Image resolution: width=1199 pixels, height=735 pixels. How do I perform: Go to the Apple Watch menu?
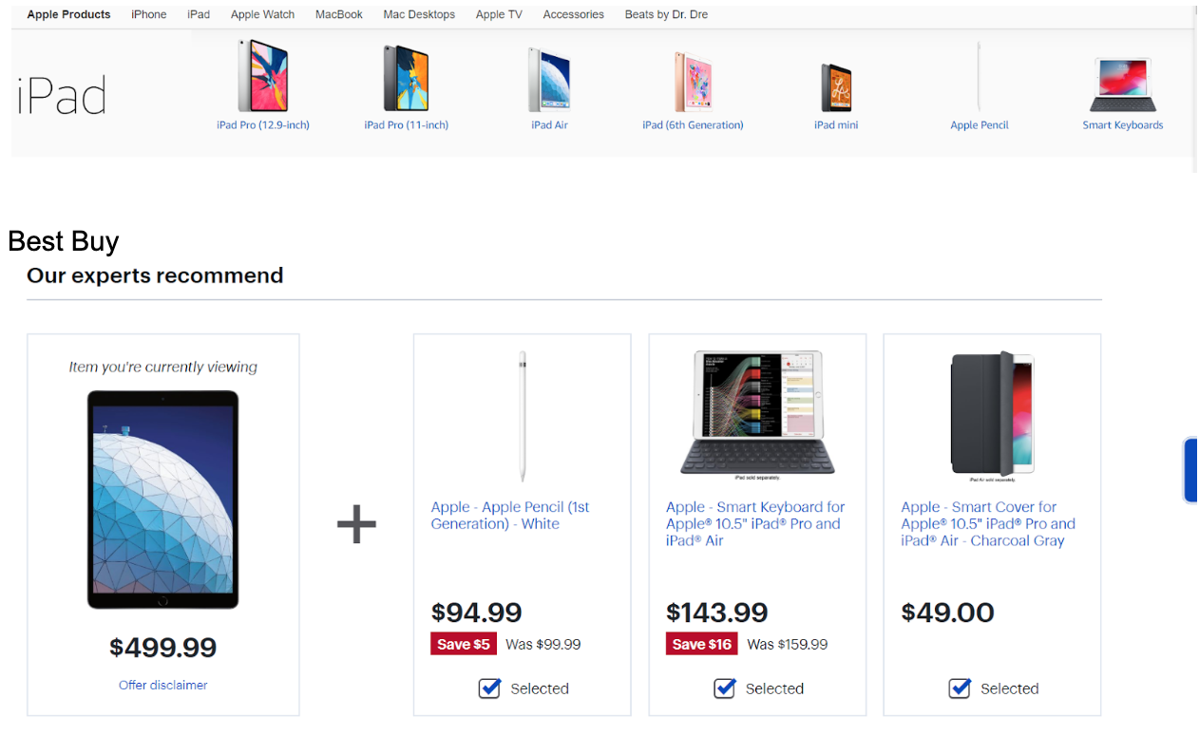click(x=262, y=14)
